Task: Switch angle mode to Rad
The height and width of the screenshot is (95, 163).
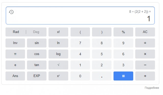Action: [x=16, y=32]
